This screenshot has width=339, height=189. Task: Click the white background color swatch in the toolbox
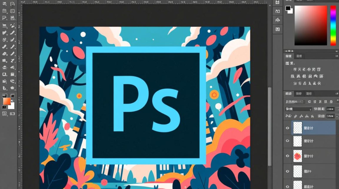pos(12,106)
